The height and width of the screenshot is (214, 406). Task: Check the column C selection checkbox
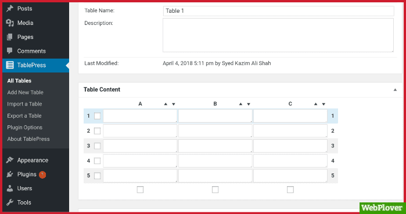(x=290, y=190)
